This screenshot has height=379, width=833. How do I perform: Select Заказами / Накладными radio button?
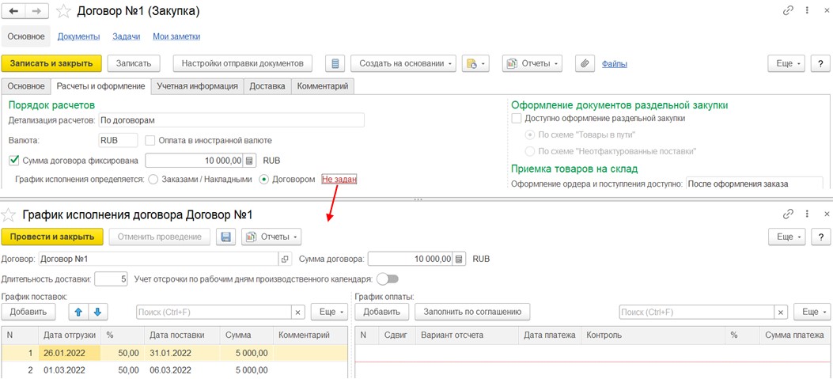point(153,180)
